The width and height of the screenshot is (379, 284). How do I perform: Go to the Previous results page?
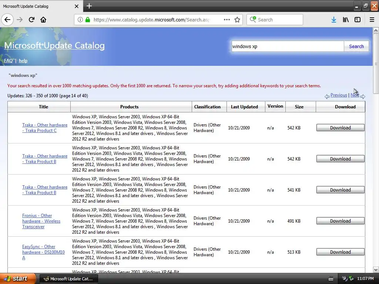(x=339, y=95)
